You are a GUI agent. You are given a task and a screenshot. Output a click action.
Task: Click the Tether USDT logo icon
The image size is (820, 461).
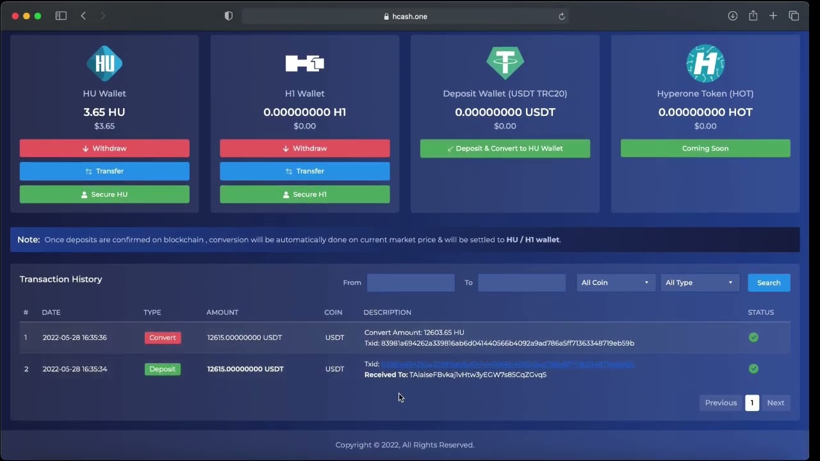(x=505, y=63)
